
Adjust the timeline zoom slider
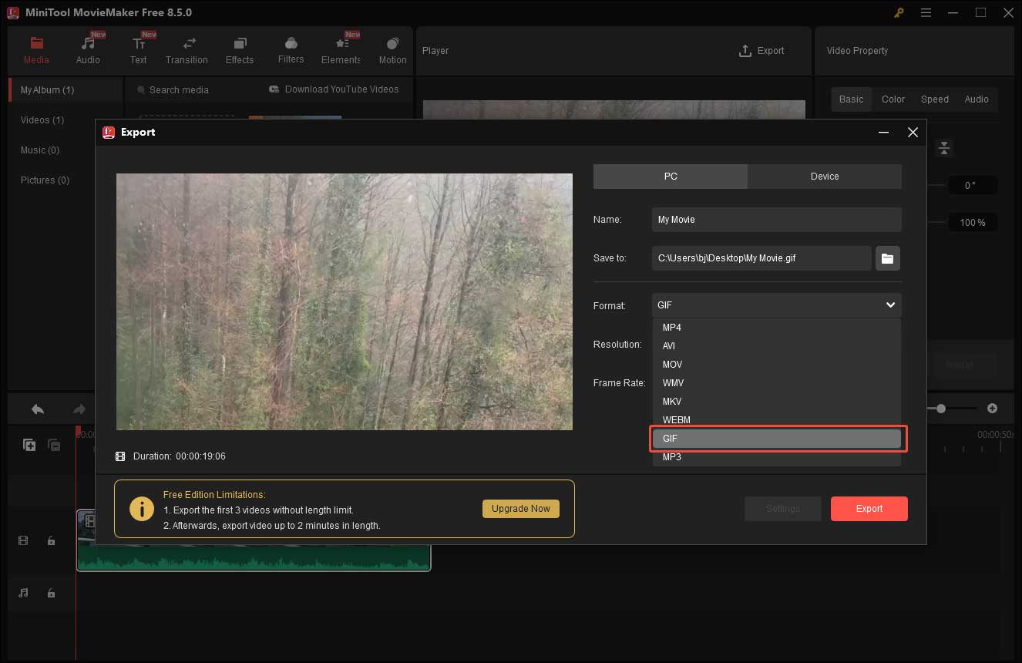click(x=942, y=408)
